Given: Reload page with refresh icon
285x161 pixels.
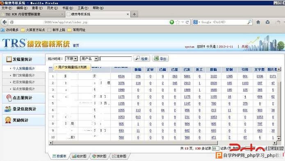Looking at the screenshot, I should click(x=187, y=22).
